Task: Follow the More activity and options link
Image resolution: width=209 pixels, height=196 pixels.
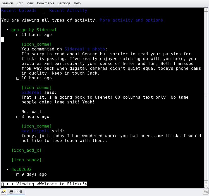Action: tap(131, 20)
